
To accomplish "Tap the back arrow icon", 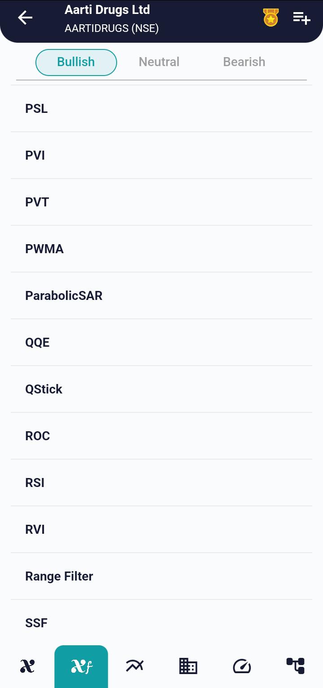I will (x=25, y=18).
